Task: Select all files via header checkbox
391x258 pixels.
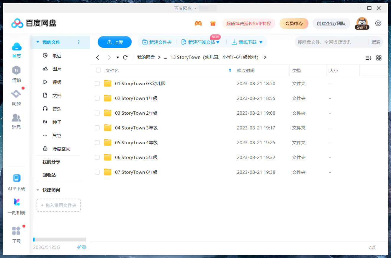Action: (x=98, y=70)
